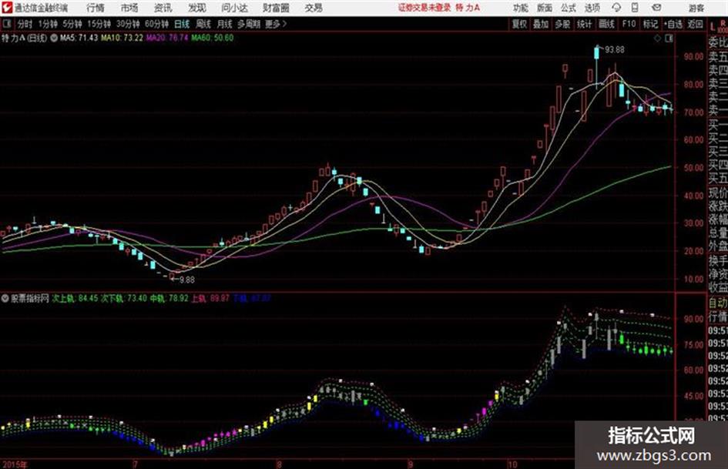
Task: Click the 自动 label in right panel
Action: pyautogui.click(x=717, y=303)
